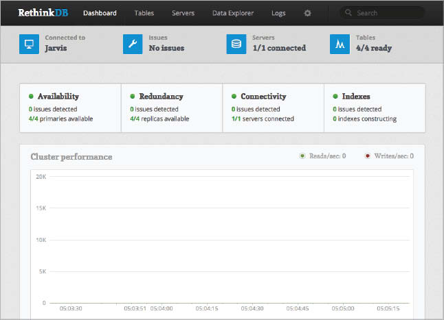Viewport: 444px width, 320px height.
Task: Click the green Indexes status dot
Action: [x=335, y=97]
